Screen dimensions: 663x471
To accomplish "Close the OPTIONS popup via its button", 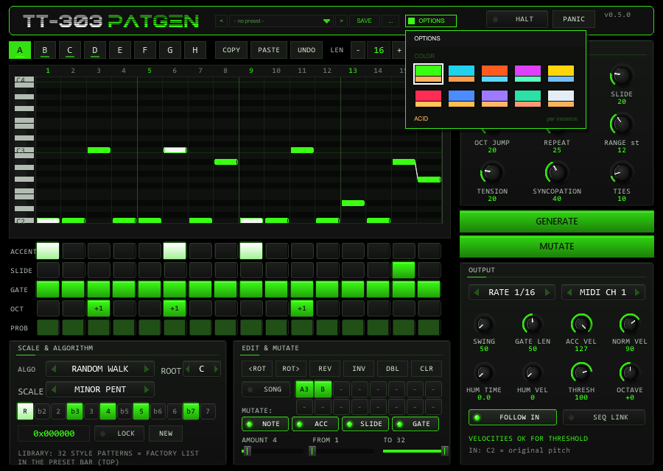I will tap(431, 21).
